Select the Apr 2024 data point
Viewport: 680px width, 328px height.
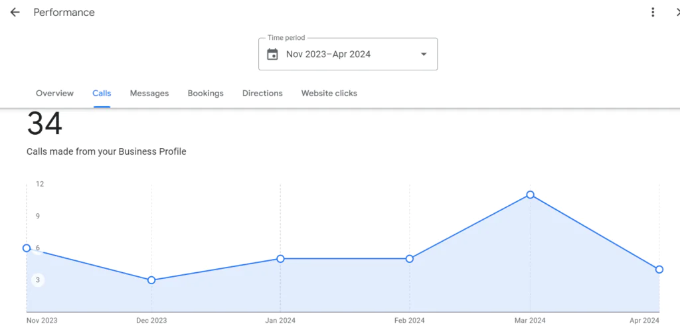[x=659, y=269]
